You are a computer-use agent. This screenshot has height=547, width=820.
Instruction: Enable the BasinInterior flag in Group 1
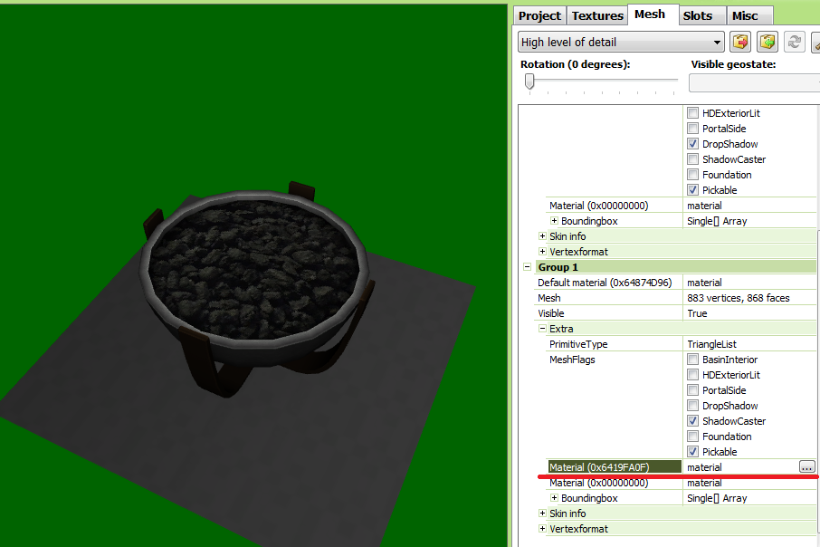(692, 360)
